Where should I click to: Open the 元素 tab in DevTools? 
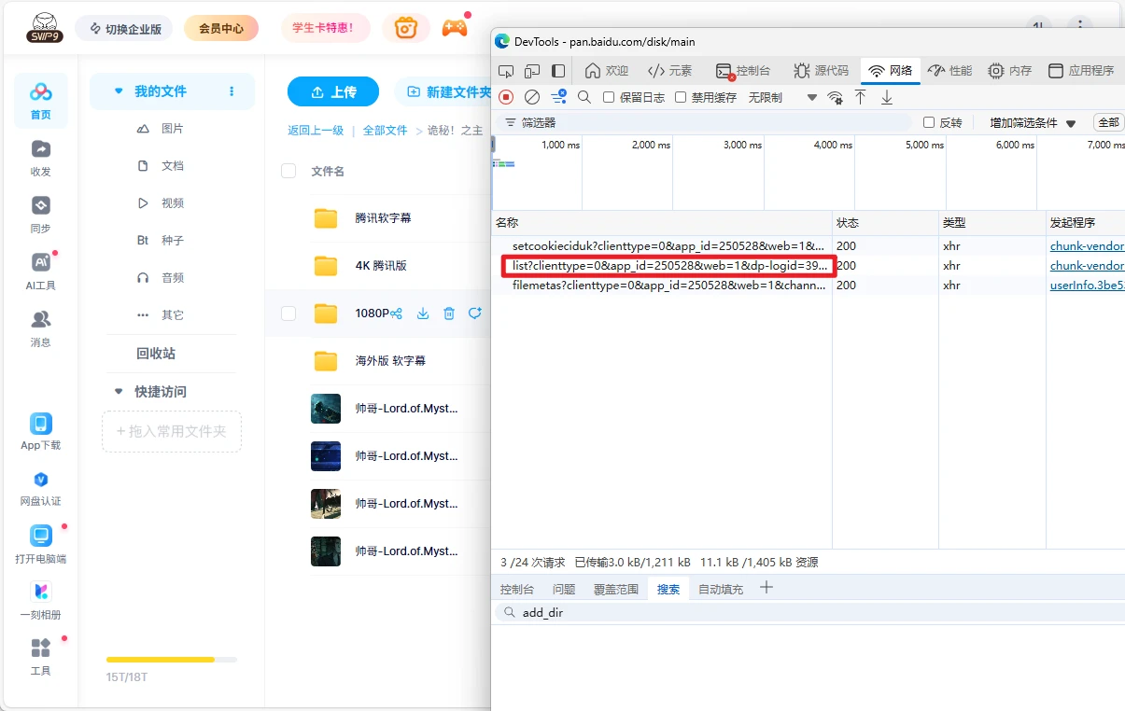pos(670,71)
